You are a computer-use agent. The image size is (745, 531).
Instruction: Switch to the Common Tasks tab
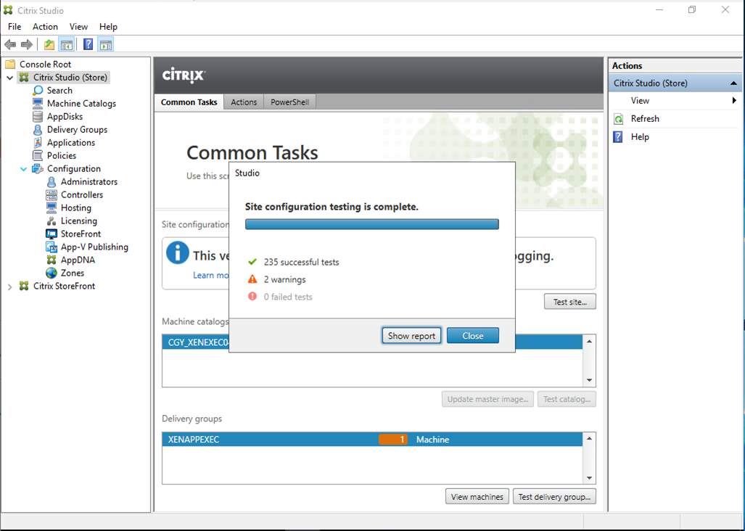[x=189, y=102]
